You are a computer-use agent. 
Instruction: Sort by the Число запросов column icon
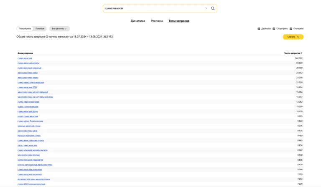(301, 53)
